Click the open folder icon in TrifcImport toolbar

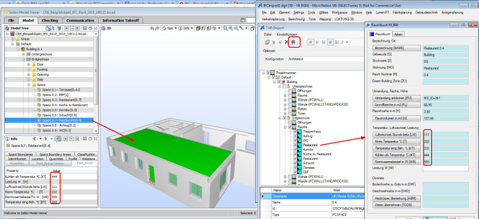267,42
